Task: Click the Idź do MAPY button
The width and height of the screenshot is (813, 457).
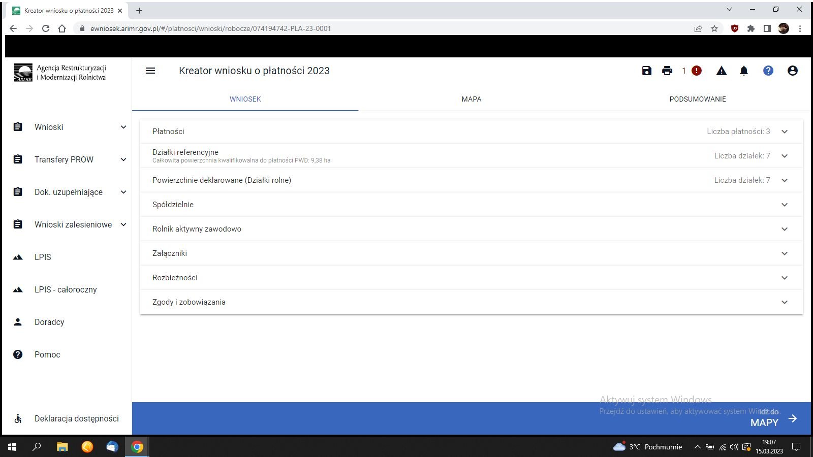Action: [772, 418]
